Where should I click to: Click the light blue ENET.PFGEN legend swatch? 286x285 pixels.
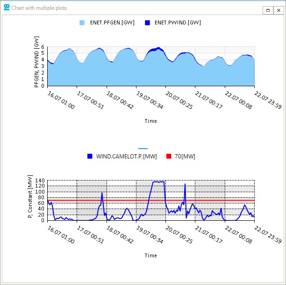click(82, 22)
